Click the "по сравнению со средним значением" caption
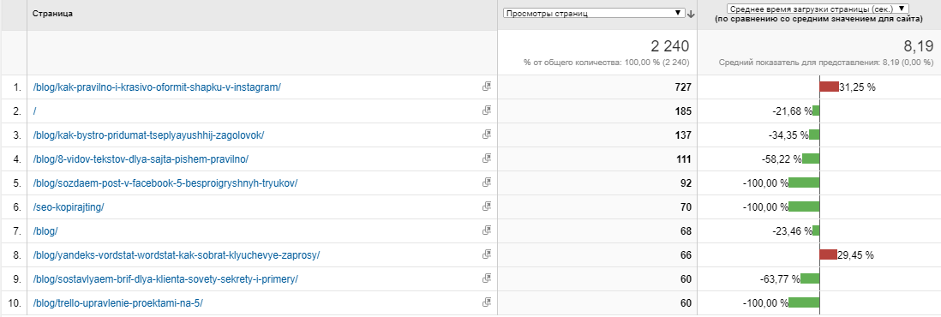 click(x=818, y=19)
